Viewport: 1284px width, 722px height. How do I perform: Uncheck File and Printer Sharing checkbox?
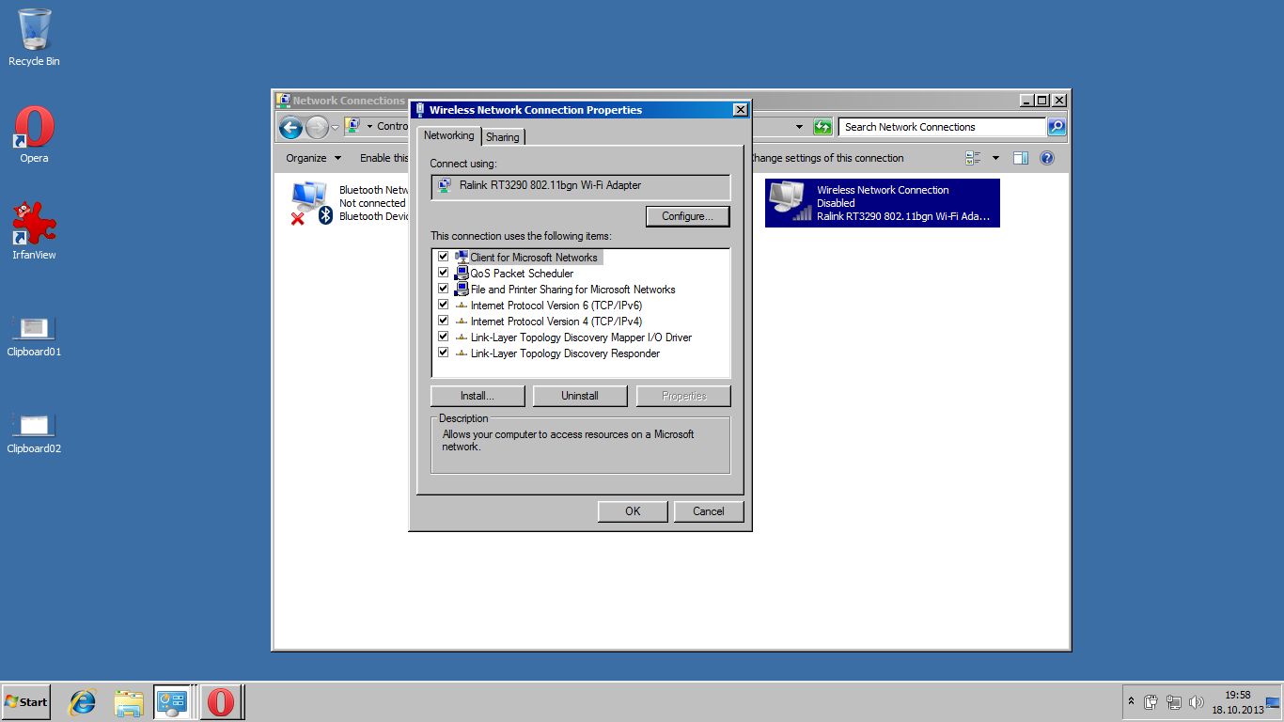click(x=444, y=289)
